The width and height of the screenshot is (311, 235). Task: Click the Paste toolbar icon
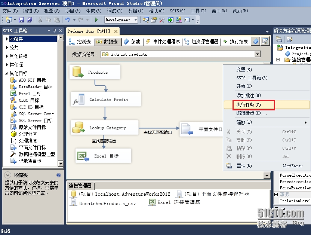[57, 20]
